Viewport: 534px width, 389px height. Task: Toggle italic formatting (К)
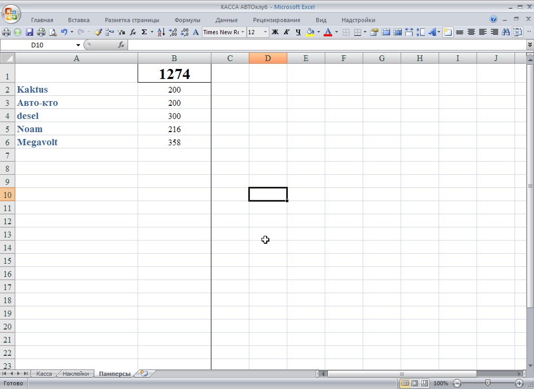pos(287,32)
